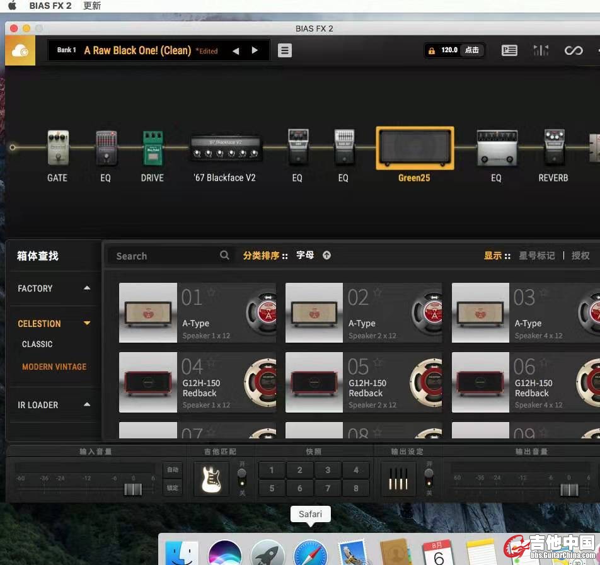
Task: Open the ToneCloud cloud icon
Action: [20, 50]
